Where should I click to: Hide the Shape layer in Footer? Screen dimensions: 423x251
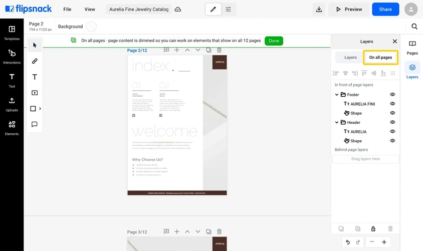click(392, 113)
